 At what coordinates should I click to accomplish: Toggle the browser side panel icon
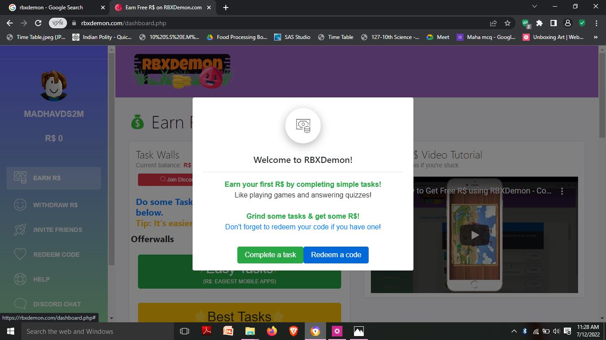554,23
